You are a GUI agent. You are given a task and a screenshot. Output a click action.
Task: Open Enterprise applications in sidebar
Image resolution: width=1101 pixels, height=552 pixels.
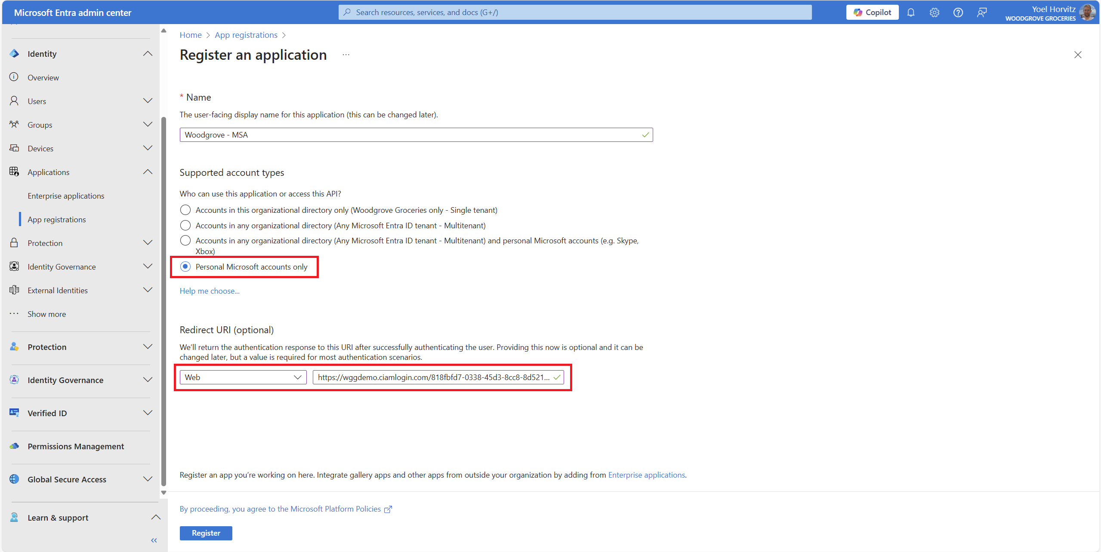pos(66,196)
